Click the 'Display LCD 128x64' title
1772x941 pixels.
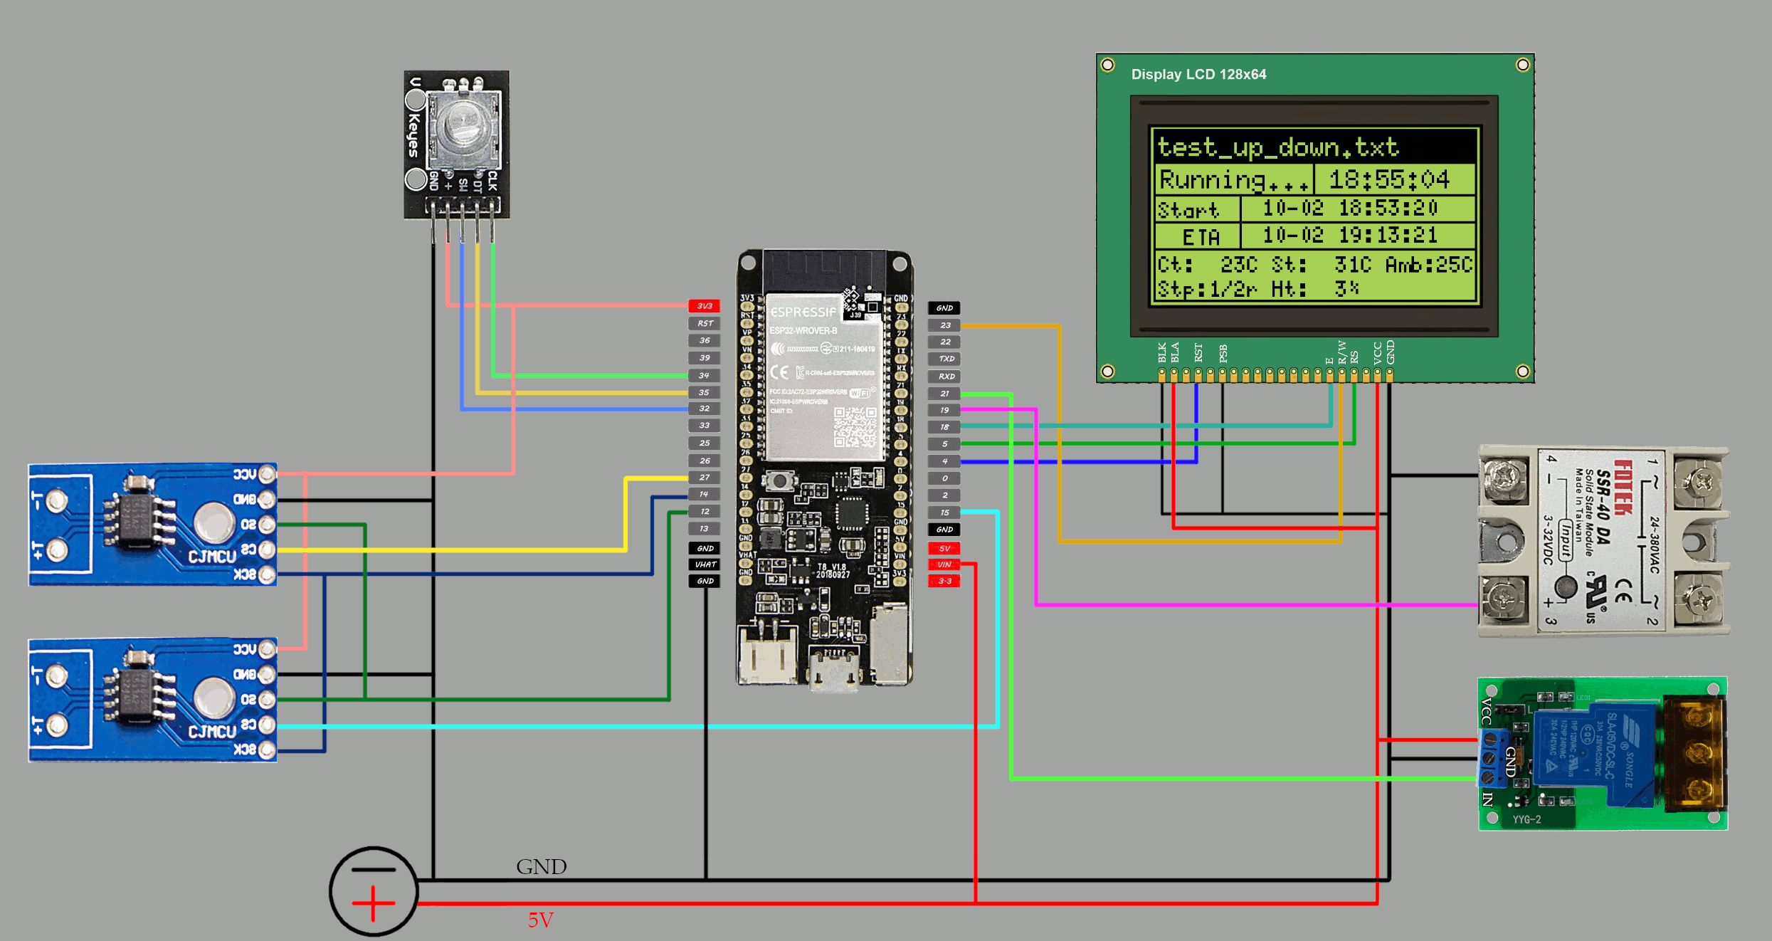(x=1198, y=74)
